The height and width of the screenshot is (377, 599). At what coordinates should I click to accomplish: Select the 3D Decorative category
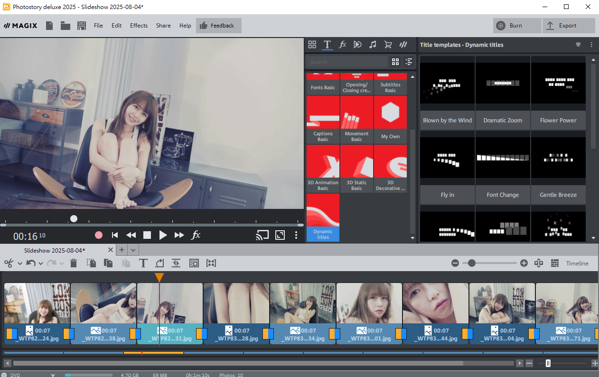(x=390, y=169)
